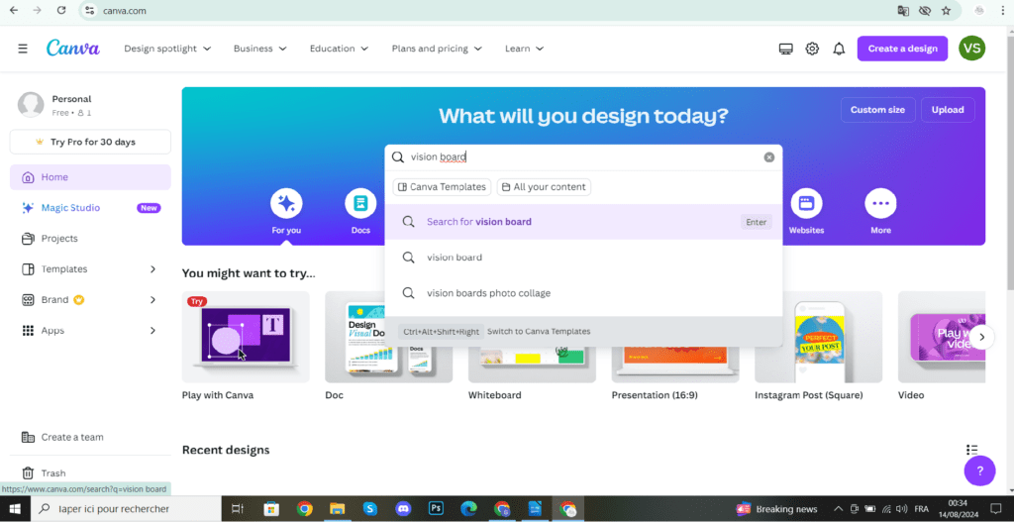The image size is (1014, 522).
Task: Open the Task View taskbar icon
Action: point(238,508)
